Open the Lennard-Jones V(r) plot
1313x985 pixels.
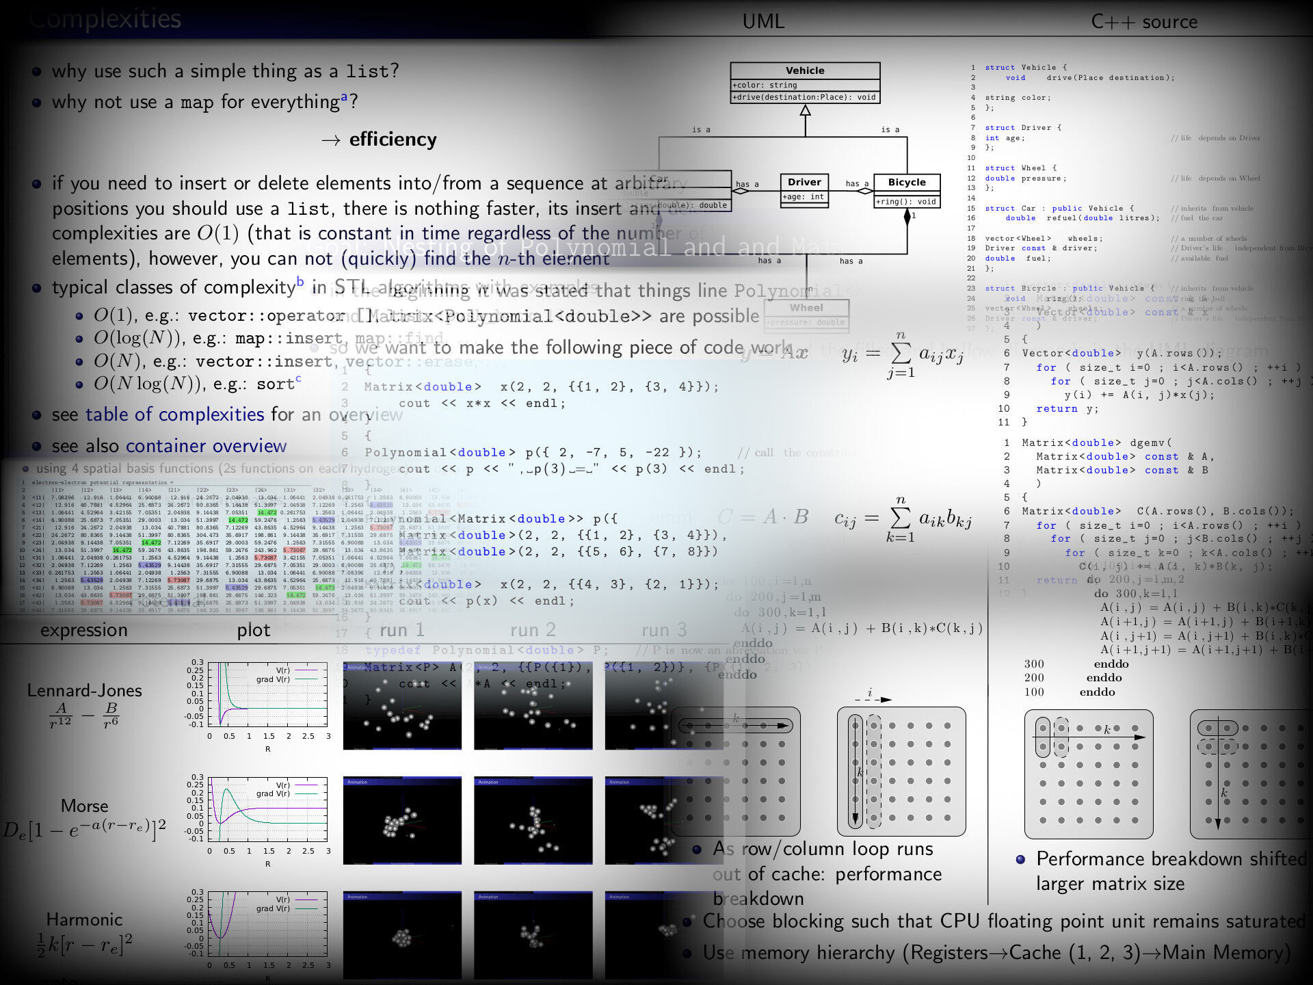[267, 694]
